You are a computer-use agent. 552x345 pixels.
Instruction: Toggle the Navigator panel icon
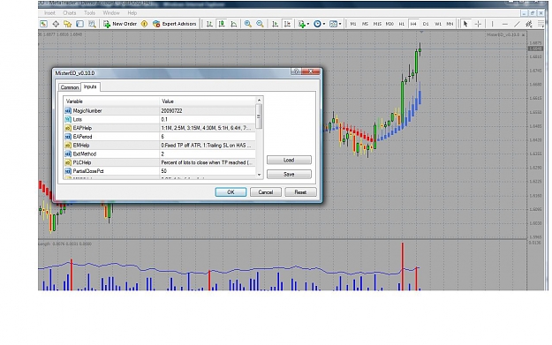pyautogui.click(x=68, y=24)
